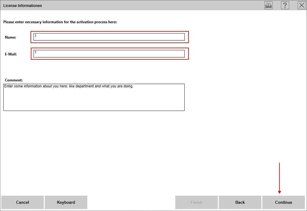The width and height of the screenshot is (307, 211).
Task: Place cursor on the "1" in E-Mail field
Action: (35, 52)
